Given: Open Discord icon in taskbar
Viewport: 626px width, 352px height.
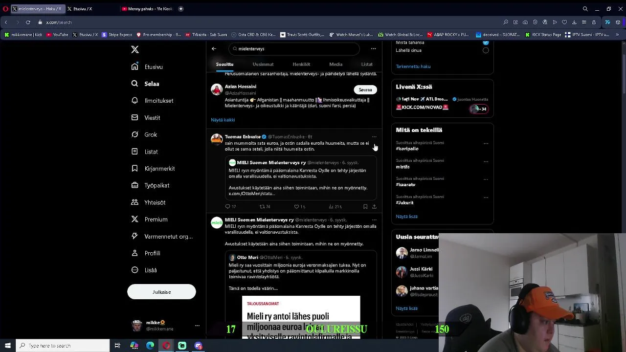Looking at the screenshot, I should (198, 346).
